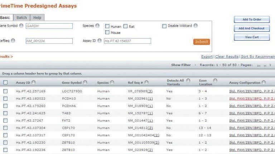Screen dimensions: 275x154
Task: Open help icon beside Disable Wildcard
Action: click(196, 26)
